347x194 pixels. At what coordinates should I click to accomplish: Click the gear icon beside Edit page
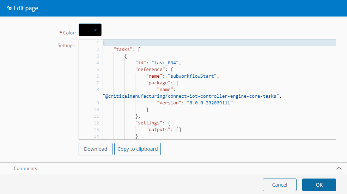pos(10,8)
